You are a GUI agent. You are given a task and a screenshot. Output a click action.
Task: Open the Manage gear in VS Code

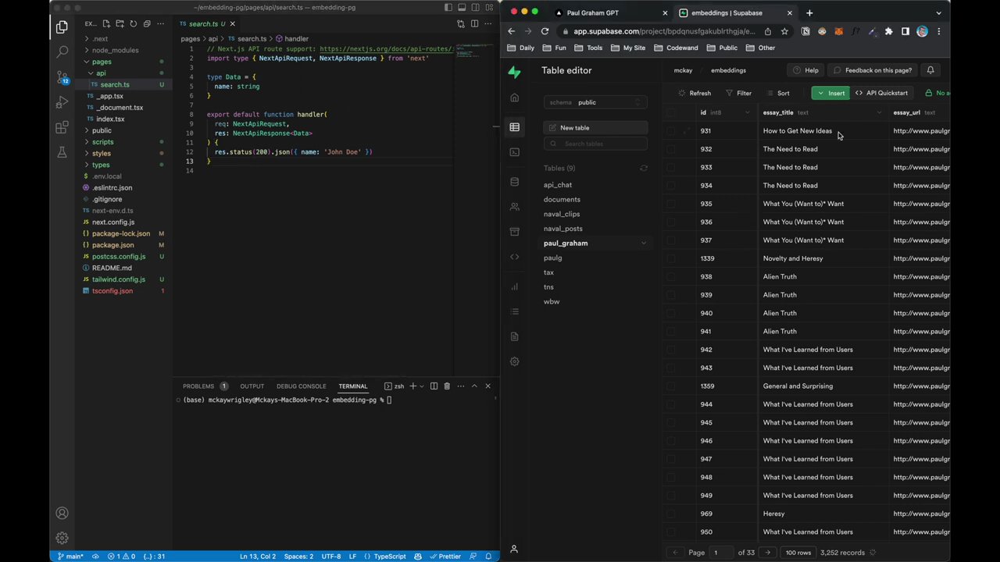[x=62, y=538]
